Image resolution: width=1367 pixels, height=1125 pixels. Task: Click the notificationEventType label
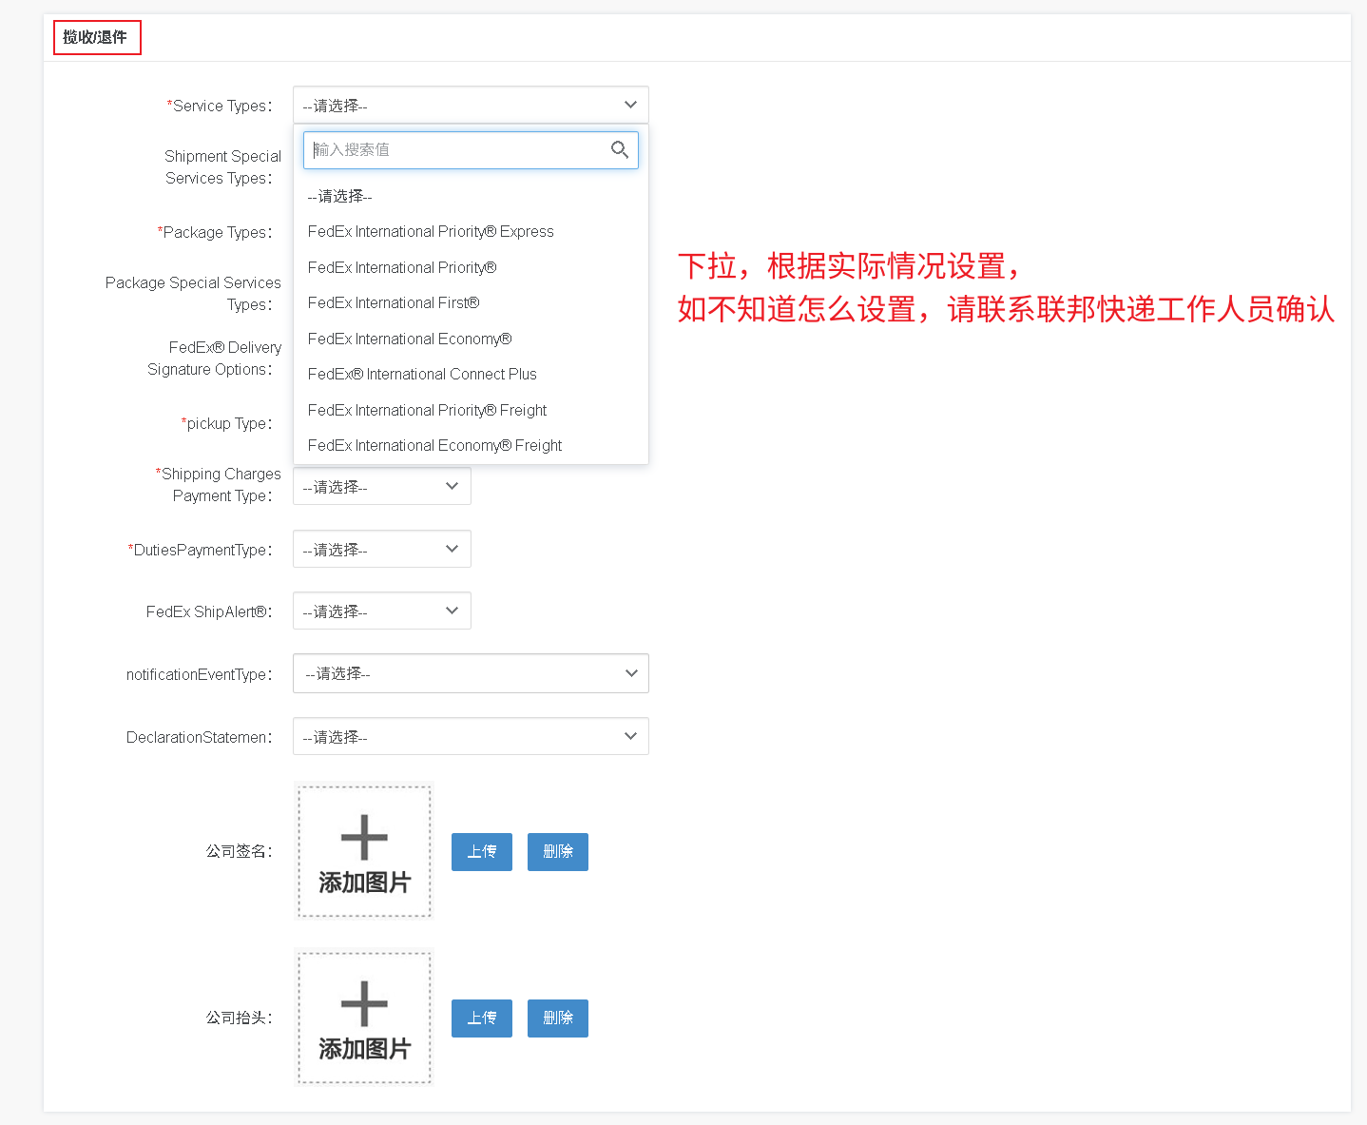(200, 674)
